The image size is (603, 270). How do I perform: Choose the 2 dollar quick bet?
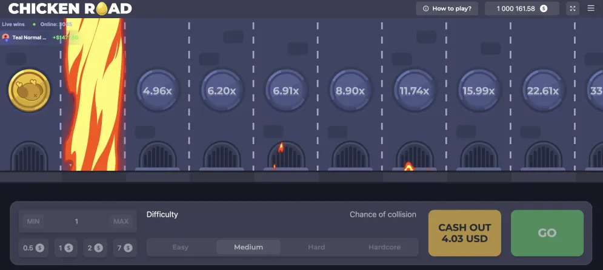[95, 248]
